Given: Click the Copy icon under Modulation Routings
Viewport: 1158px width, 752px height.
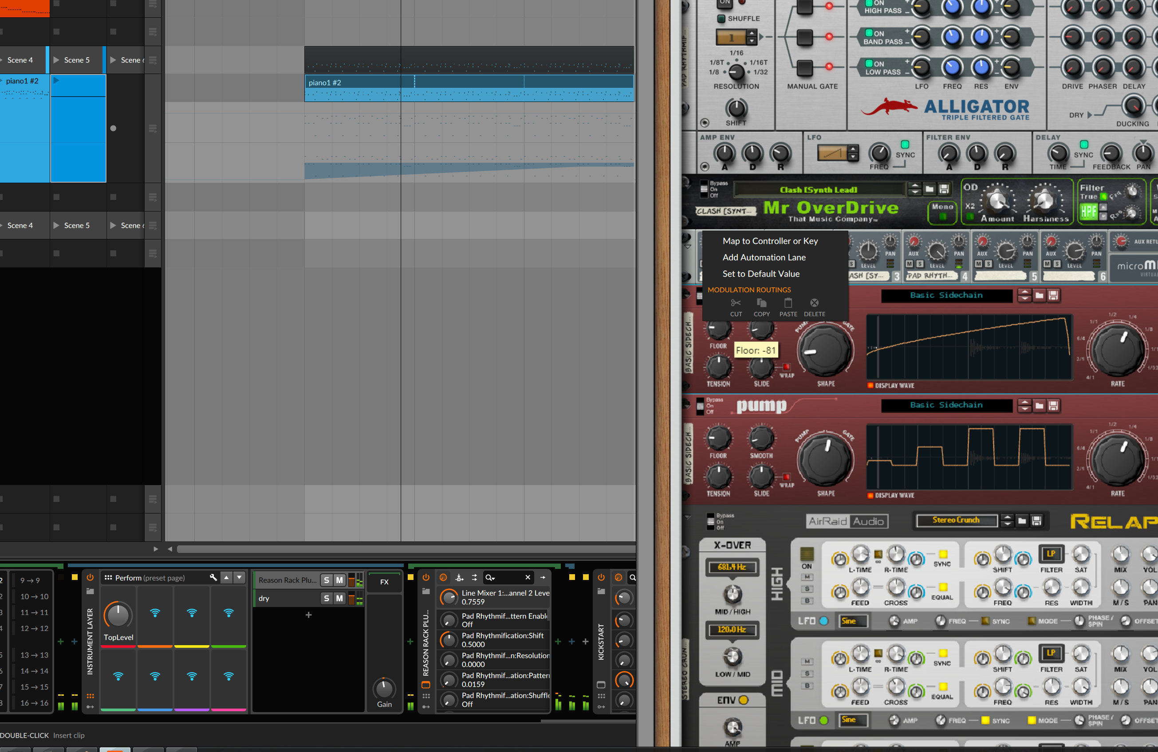Looking at the screenshot, I should click(761, 303).
